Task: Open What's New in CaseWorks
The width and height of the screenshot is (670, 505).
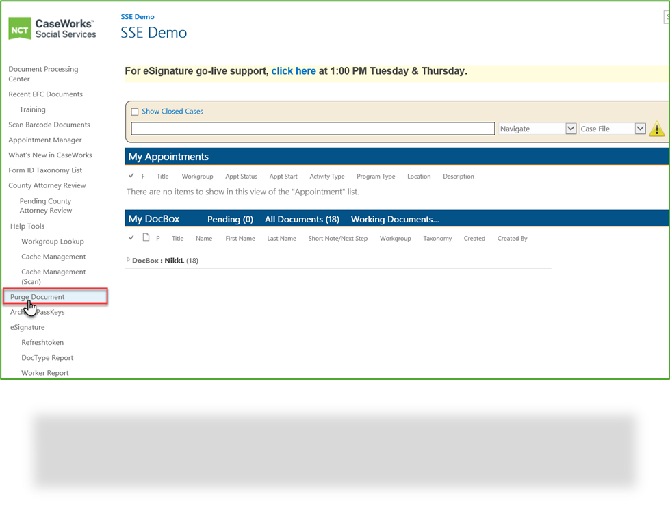Action: pos(50,155)
